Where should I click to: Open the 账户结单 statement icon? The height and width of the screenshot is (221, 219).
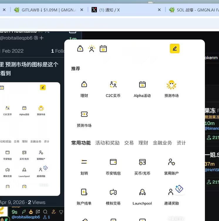tap(84, 192)
